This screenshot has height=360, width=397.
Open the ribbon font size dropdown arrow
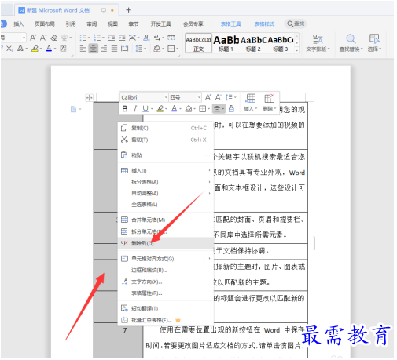24,38
